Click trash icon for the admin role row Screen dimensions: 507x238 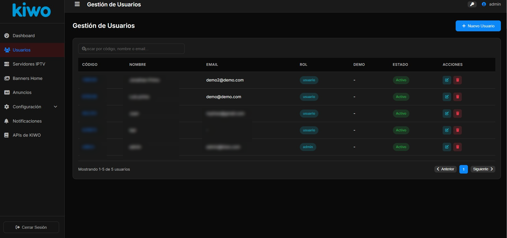[457, 147]
